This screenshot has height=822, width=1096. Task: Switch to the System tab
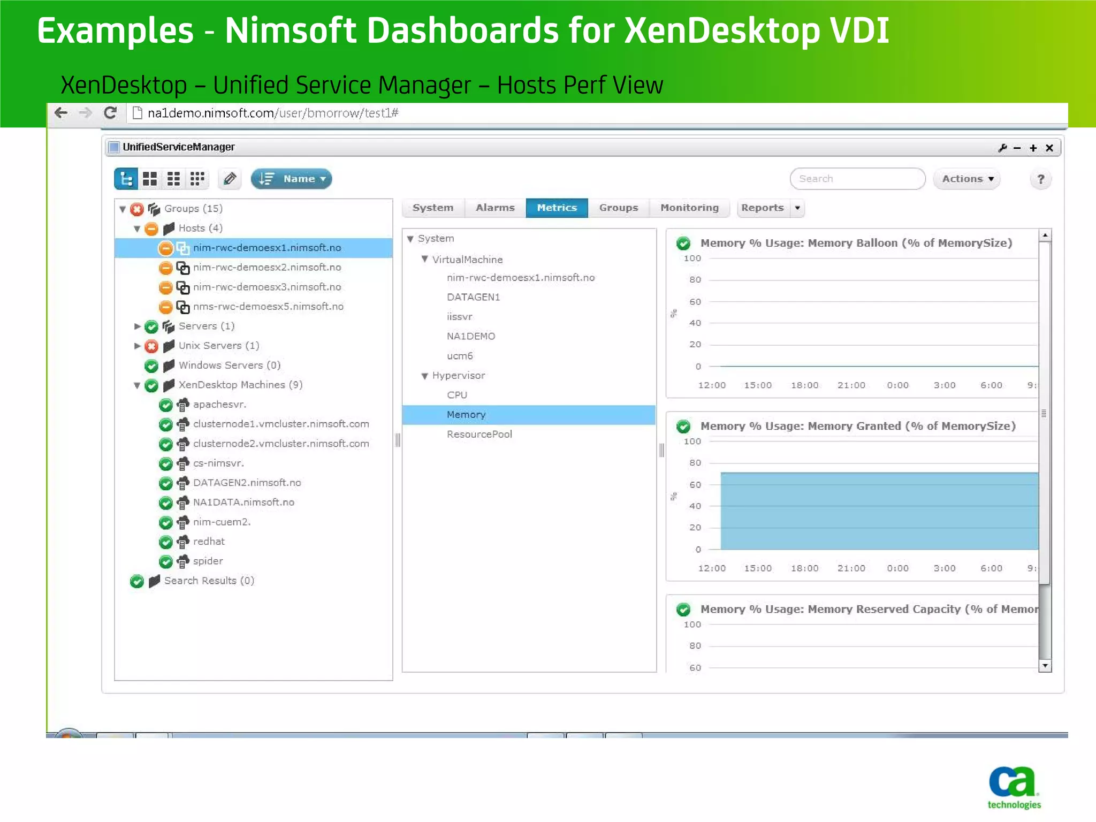pyautogui.click(x=433, y=208)
